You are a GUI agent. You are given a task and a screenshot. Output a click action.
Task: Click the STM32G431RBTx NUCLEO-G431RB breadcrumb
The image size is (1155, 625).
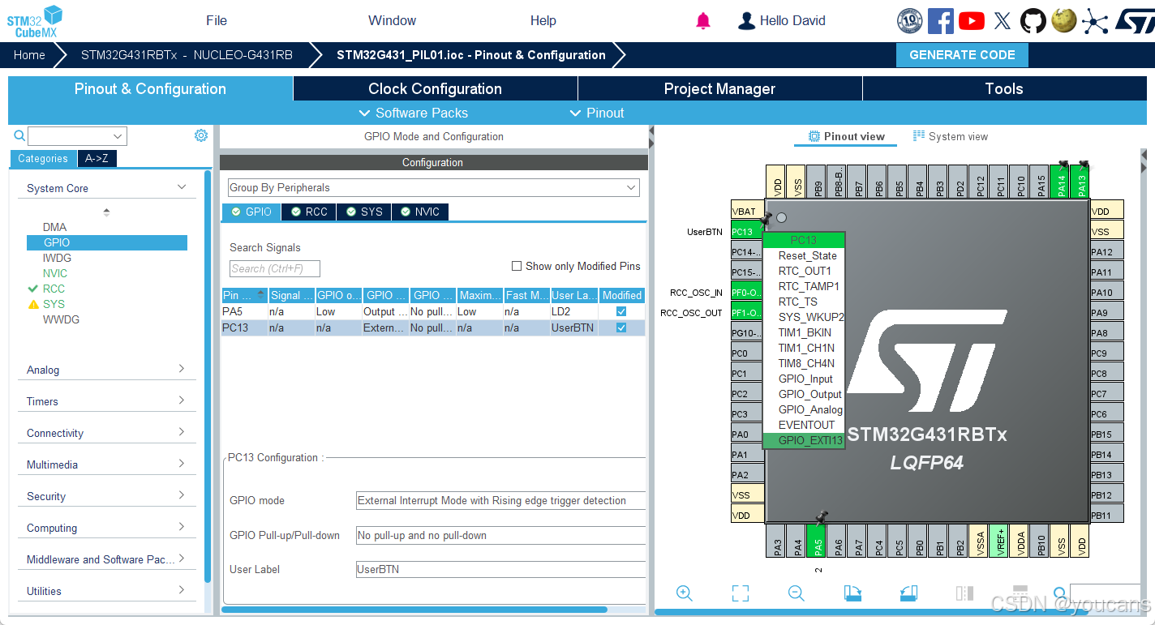[187, 55]
